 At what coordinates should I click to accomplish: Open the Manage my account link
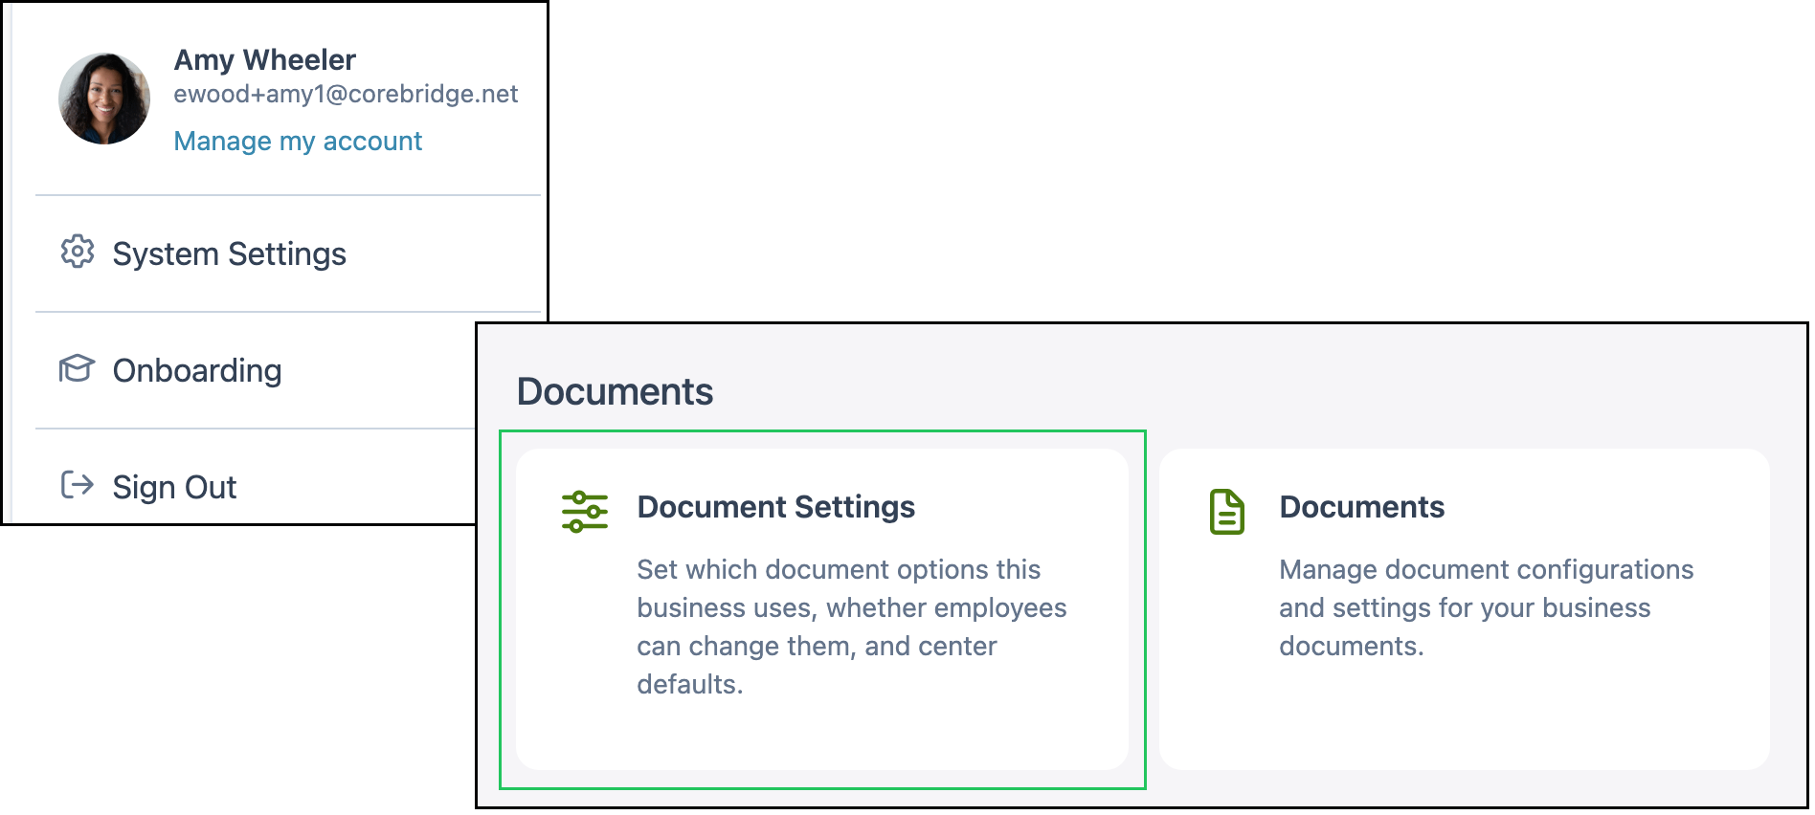[298, 142]
